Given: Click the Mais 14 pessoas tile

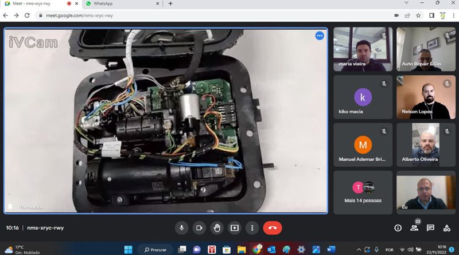Looking at the screenshot, I should (x=363, y=193).
